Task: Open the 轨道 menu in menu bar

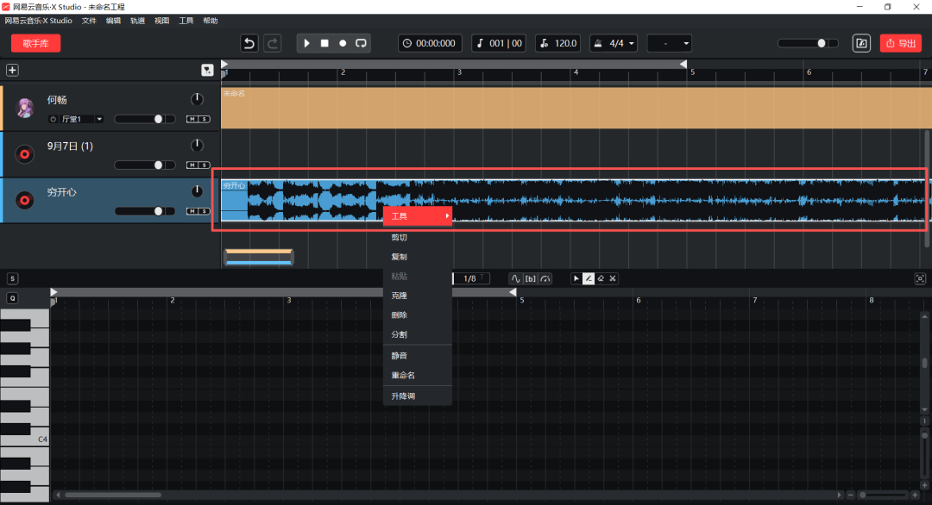Action: point(138,20)
